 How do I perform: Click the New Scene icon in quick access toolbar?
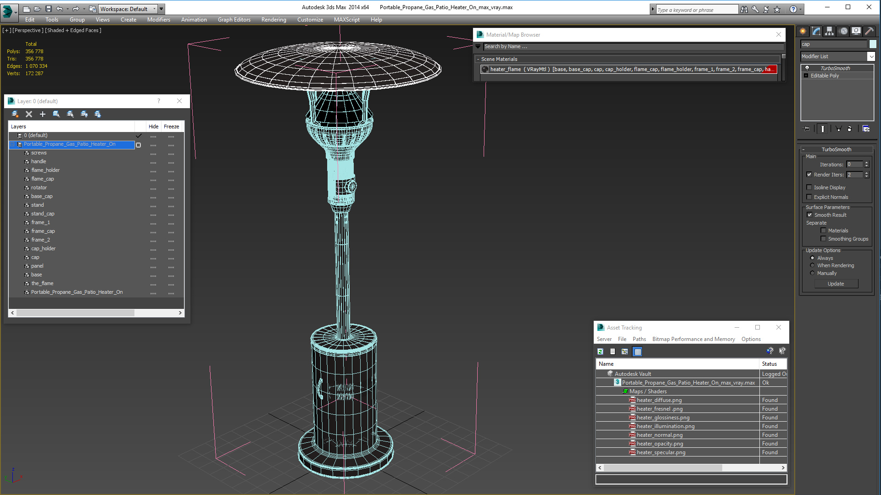pyautogui.click(x=26, y=9)
